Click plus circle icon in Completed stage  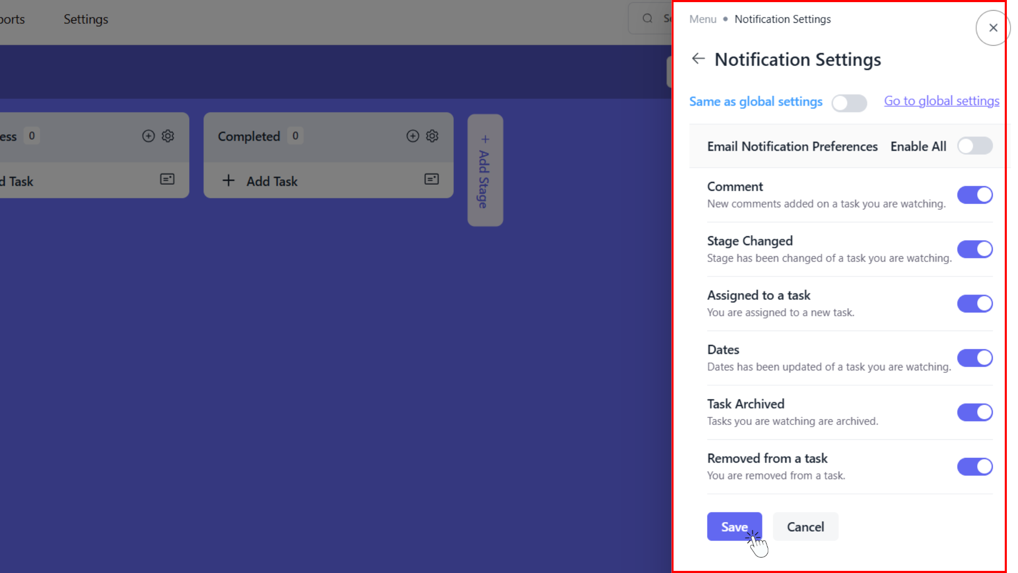pos(413,136)
